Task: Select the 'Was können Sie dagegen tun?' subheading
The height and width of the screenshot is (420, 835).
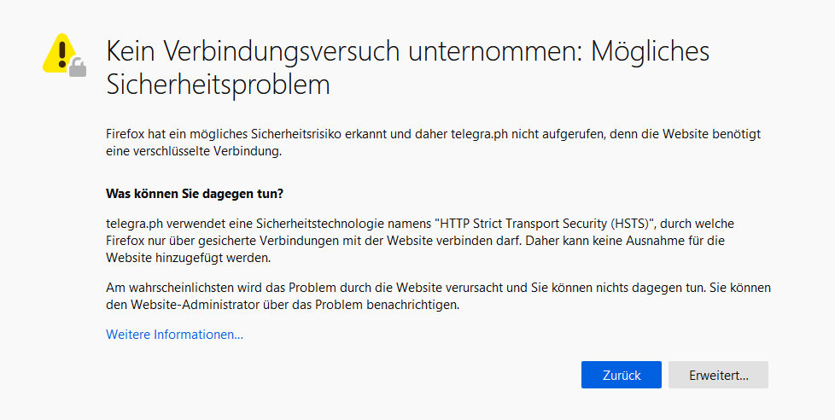Action: click(x=195, y=194)
